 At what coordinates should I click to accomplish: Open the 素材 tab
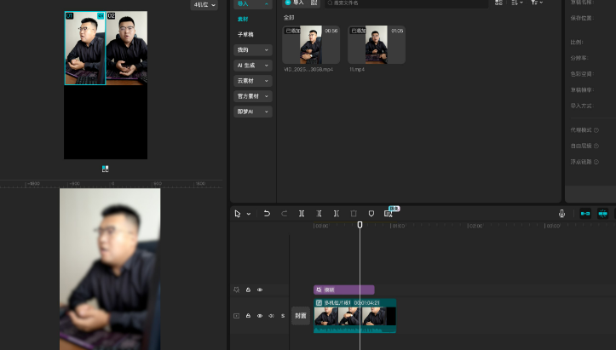243,19
